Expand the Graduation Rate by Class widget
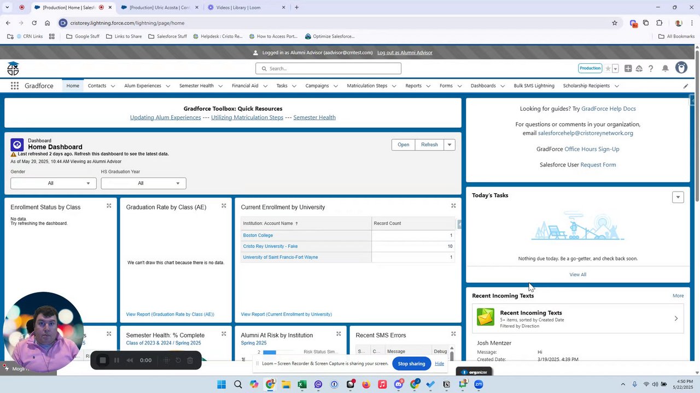The width and height of the screenshot is (700, 393). pos(224,206)
